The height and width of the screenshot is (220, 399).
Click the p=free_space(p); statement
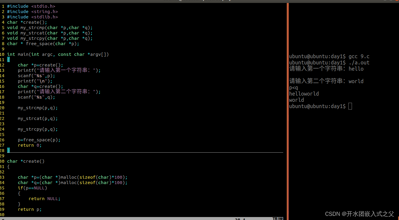click(x=39, y=140)
